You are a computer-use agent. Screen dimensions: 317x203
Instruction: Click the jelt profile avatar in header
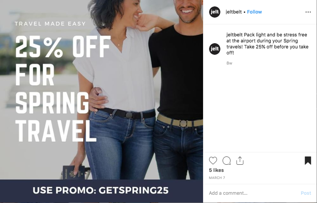[215, 12]
